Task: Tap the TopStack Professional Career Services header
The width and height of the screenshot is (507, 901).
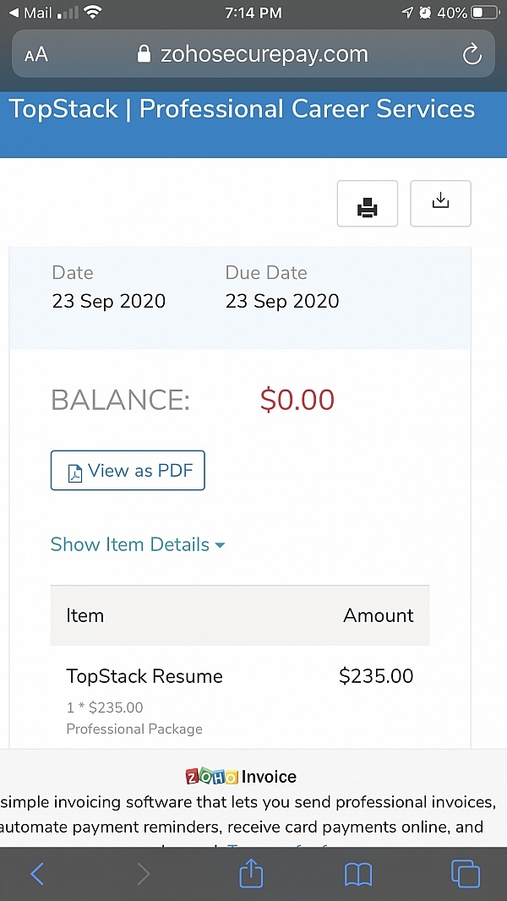Action: (x=243, y=108)
